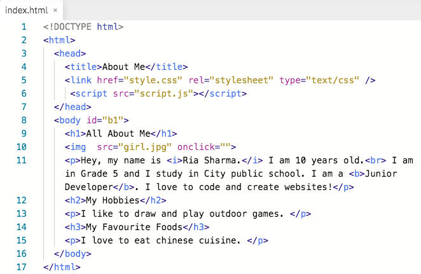Click line number 17 in the gutter

(22, 267)
